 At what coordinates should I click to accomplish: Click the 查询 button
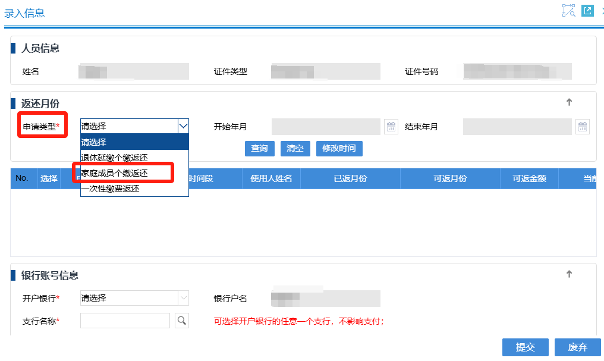tap(259, 148)
